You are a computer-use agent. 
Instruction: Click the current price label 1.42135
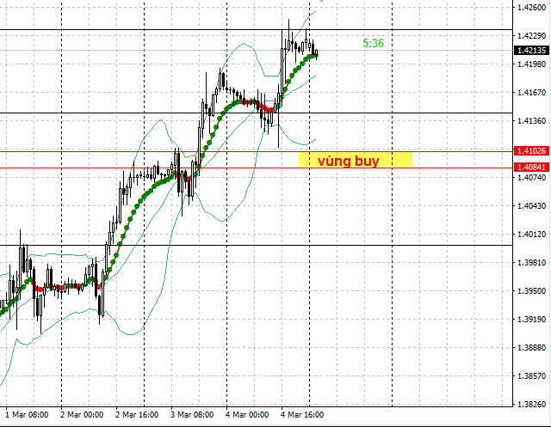pyautogui.click(x=532, y=50)
